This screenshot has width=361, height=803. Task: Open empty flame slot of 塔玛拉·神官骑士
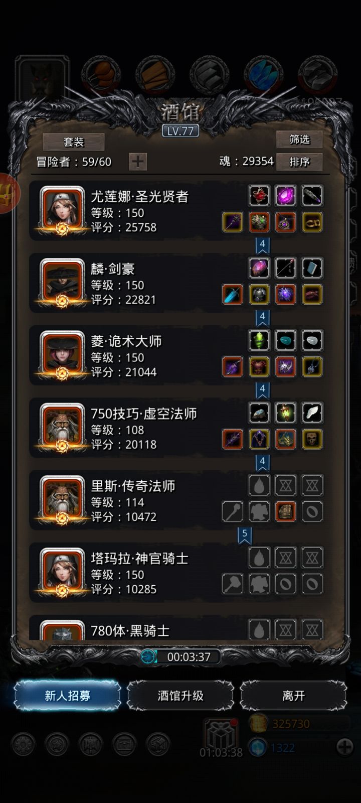pyautogui.click(x=259, y=557)
